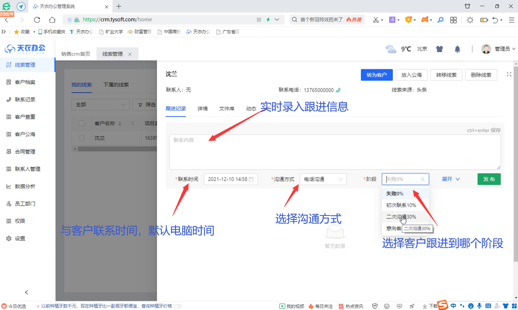Open 客户公海 in the sidebar
Image resolution: width=518 pixels, height=310 pixels.
[x=25, y=134]
